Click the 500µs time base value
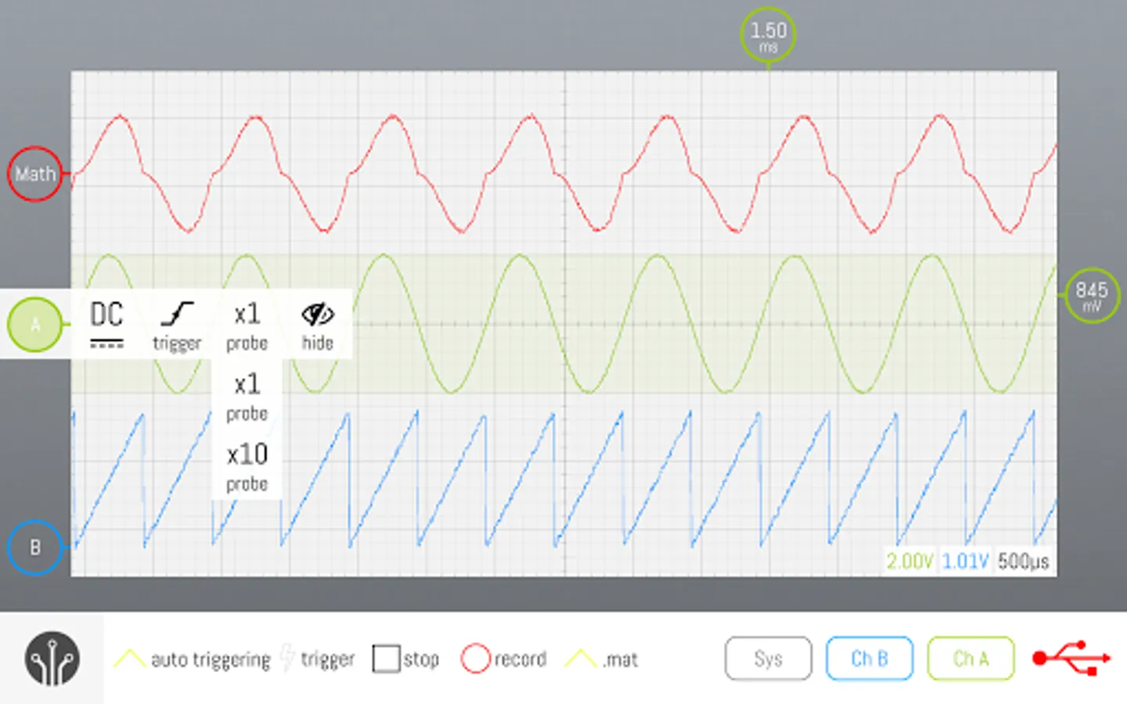 pos(1023,561)
